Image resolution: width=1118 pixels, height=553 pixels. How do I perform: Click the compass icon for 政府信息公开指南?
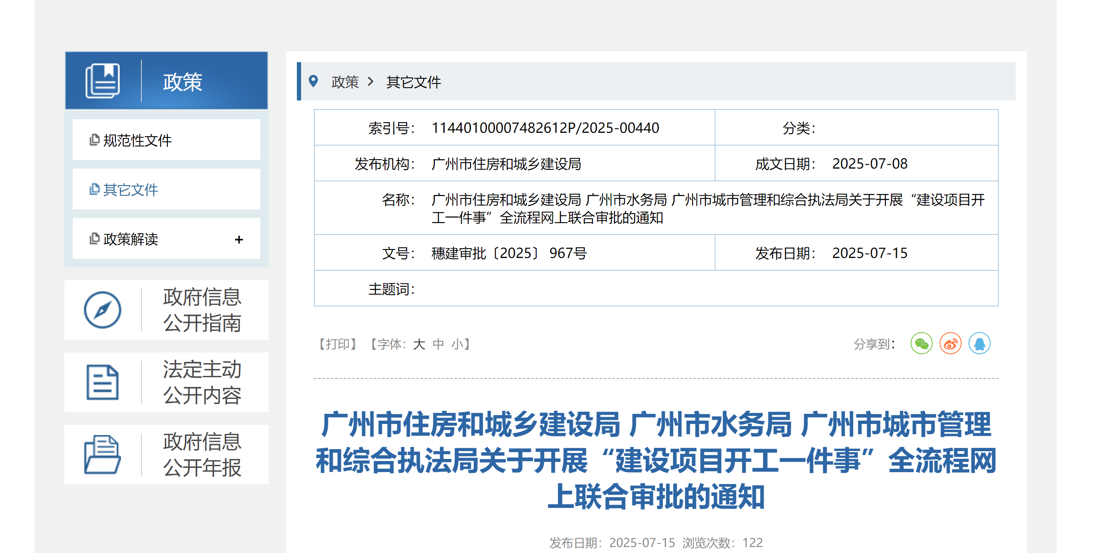pos(102,309)
